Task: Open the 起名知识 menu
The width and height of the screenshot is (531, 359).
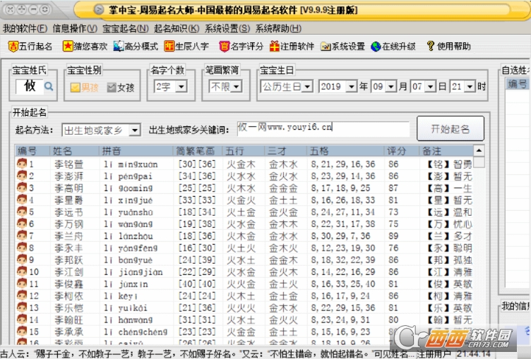Action: point(177,28)
